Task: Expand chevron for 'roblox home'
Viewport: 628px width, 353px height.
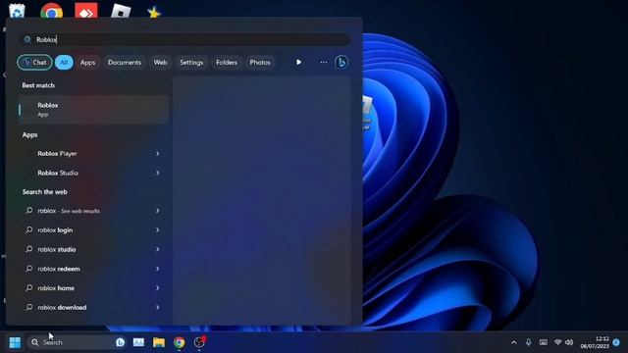Action: click(x=157, y=288)
